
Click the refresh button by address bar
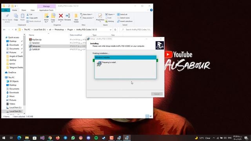115,30
